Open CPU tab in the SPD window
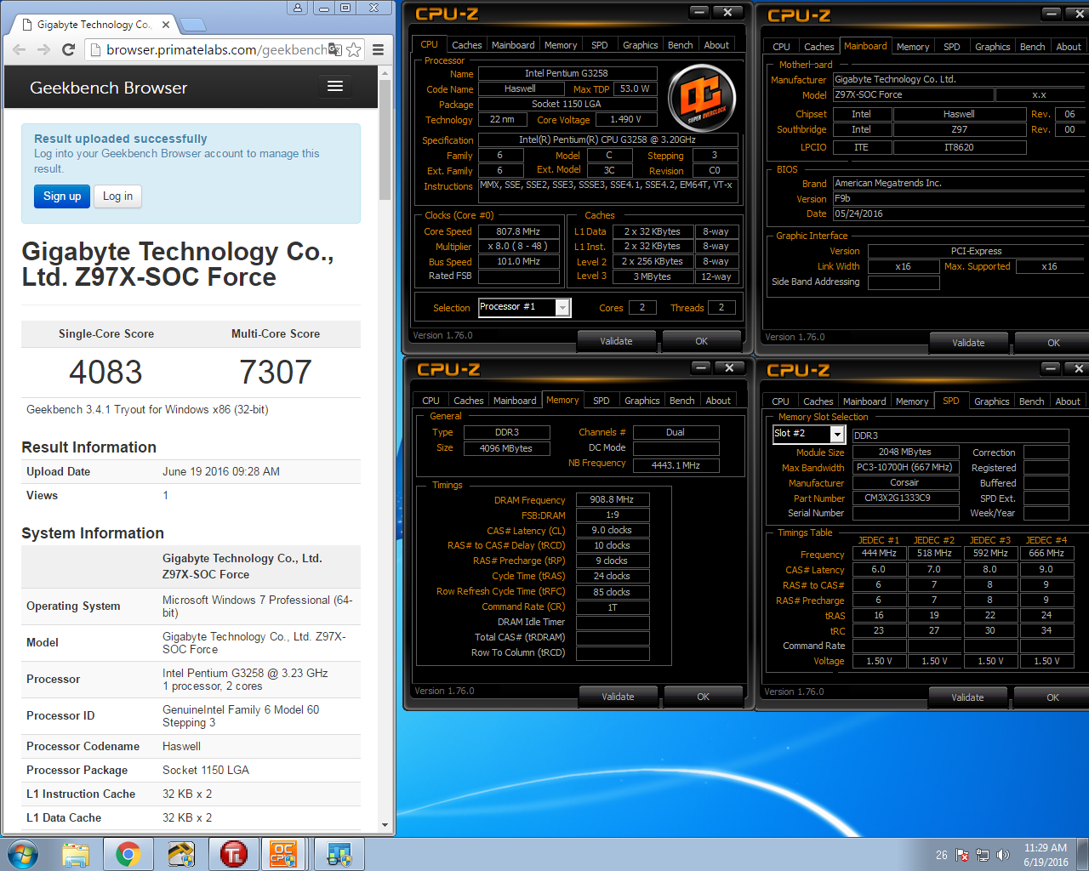Screen dimensions: 1089x871 pyautogui.click(x=780, y=401)
